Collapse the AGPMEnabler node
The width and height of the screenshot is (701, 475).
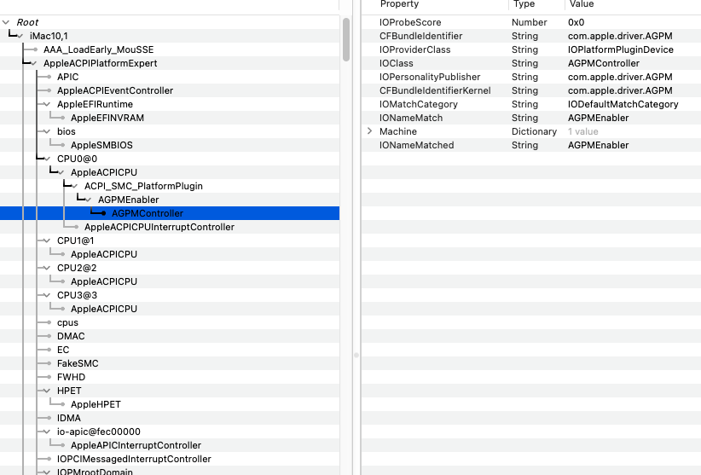88,200
